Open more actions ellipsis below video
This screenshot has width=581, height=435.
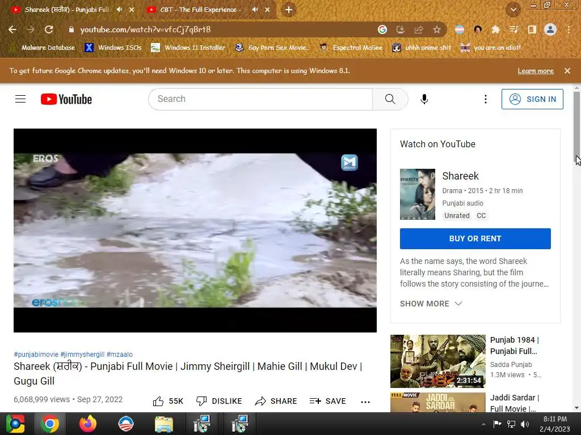[365, 402]
